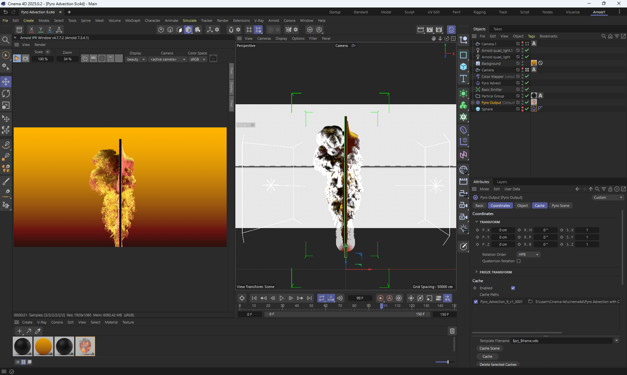Image resolution: width=627 pixels, height=375 pixels.
Task: Click the Cube primitive icon
Action: tap(463, 67)
